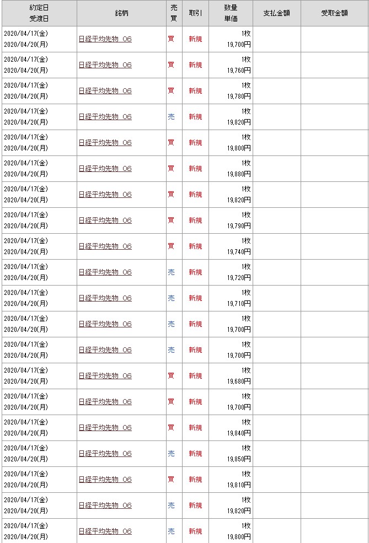This screenshot has height=543, width=369.
Task: Click the 売買 column header
Action: point(174,13)
